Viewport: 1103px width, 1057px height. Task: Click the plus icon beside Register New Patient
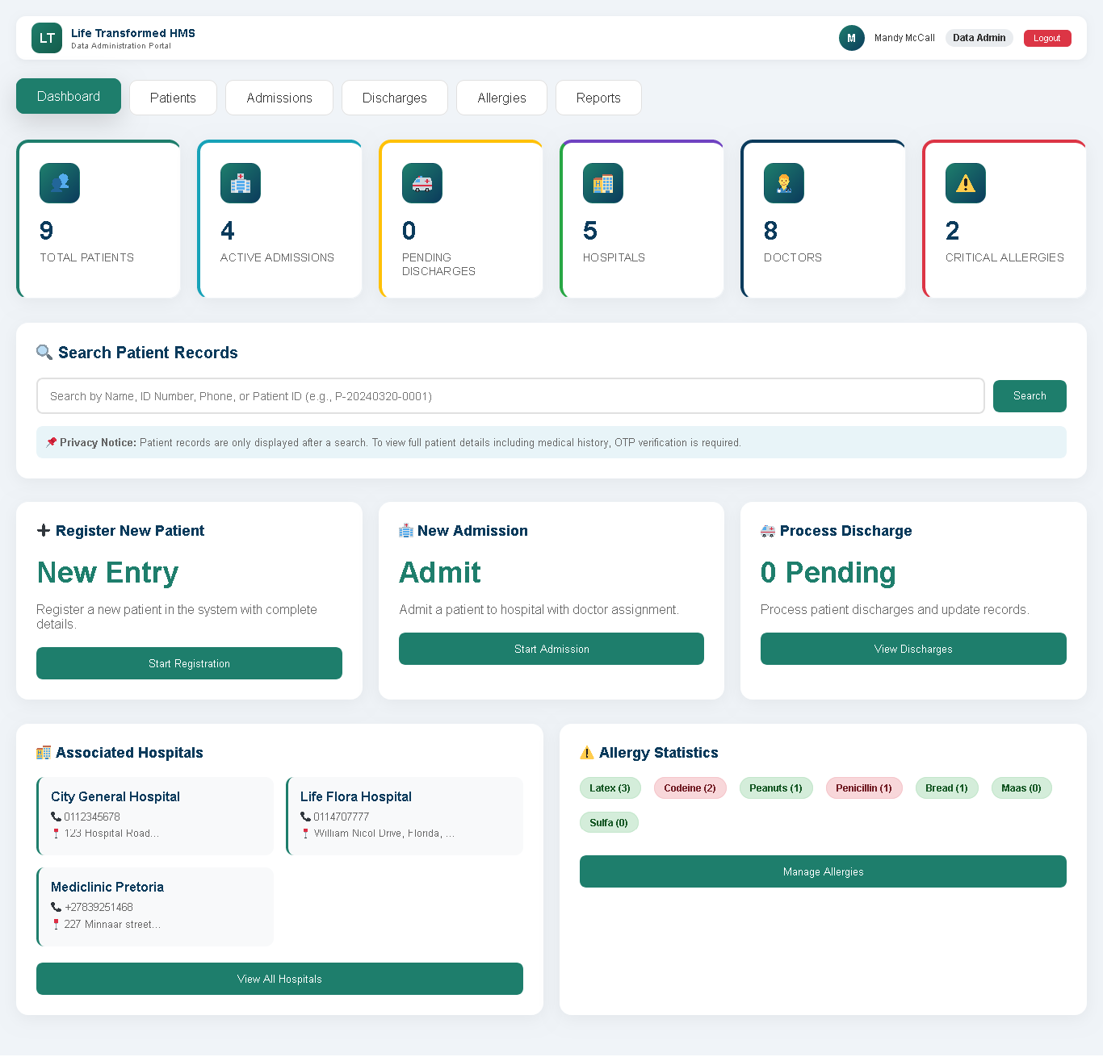pyautogui.click(x=44, y=530)
